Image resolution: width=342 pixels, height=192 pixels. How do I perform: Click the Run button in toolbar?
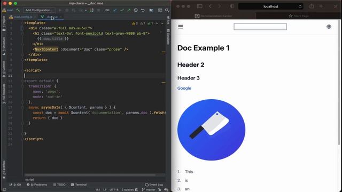click(x=60, y=10)
